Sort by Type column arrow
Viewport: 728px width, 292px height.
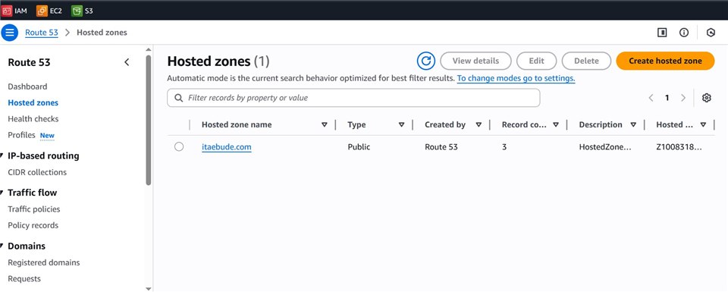coord(402,124)
